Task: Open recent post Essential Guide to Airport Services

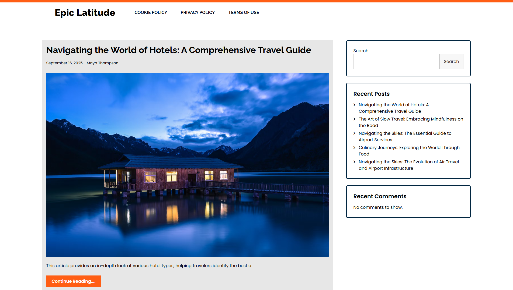Action: tap(405, 136)
